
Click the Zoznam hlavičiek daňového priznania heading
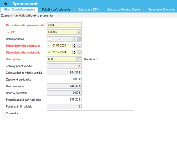[27, 15]
